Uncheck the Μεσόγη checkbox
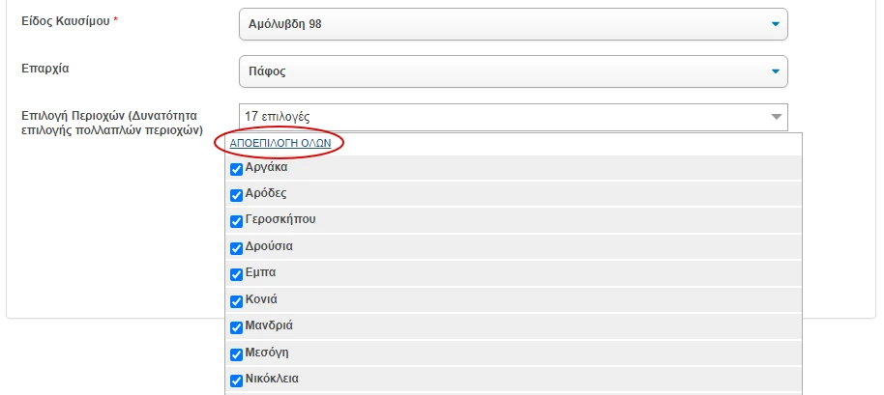 (x=237, y=354)
